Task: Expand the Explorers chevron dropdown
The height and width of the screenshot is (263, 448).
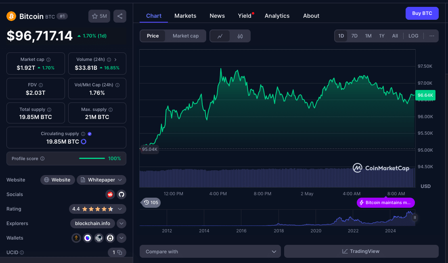Action: point(121,223)
